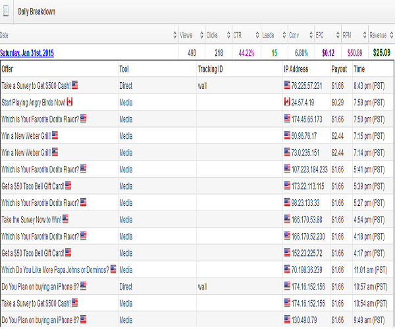Sort by Date column arrows
Screen dimensions: 395x329
click(x=175, y=35)
